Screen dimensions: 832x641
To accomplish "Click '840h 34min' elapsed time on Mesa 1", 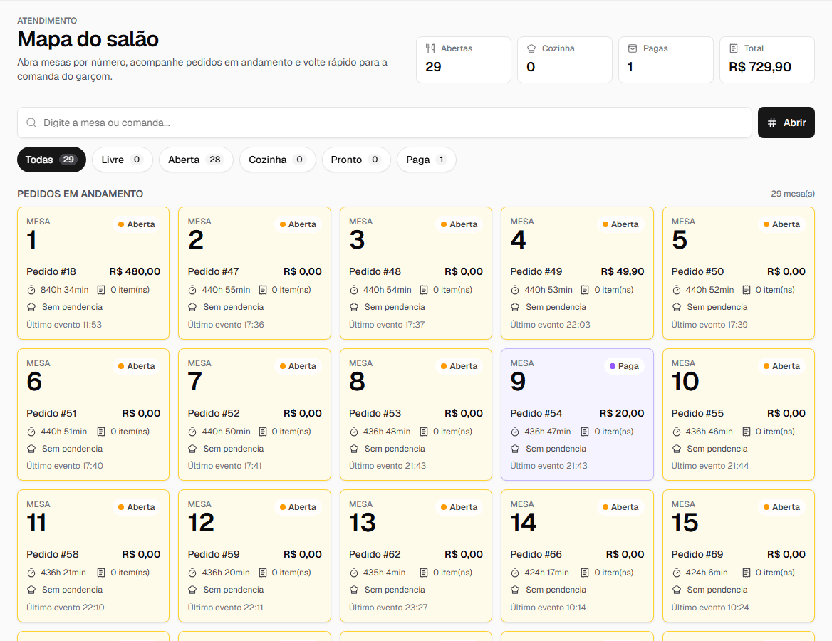I will [x=65, y=291].
